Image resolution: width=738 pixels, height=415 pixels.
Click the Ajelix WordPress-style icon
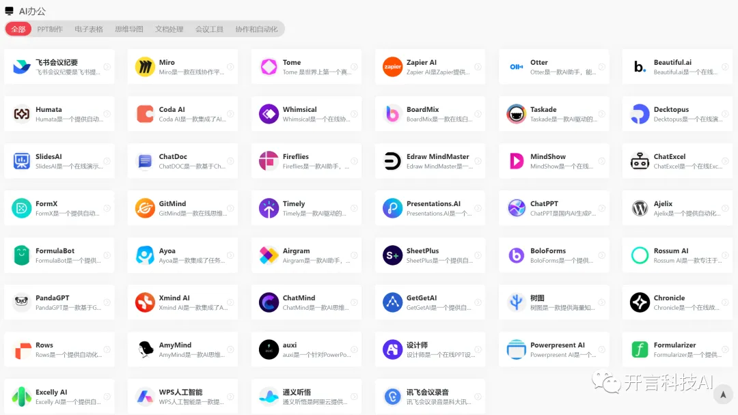[640, 208]
